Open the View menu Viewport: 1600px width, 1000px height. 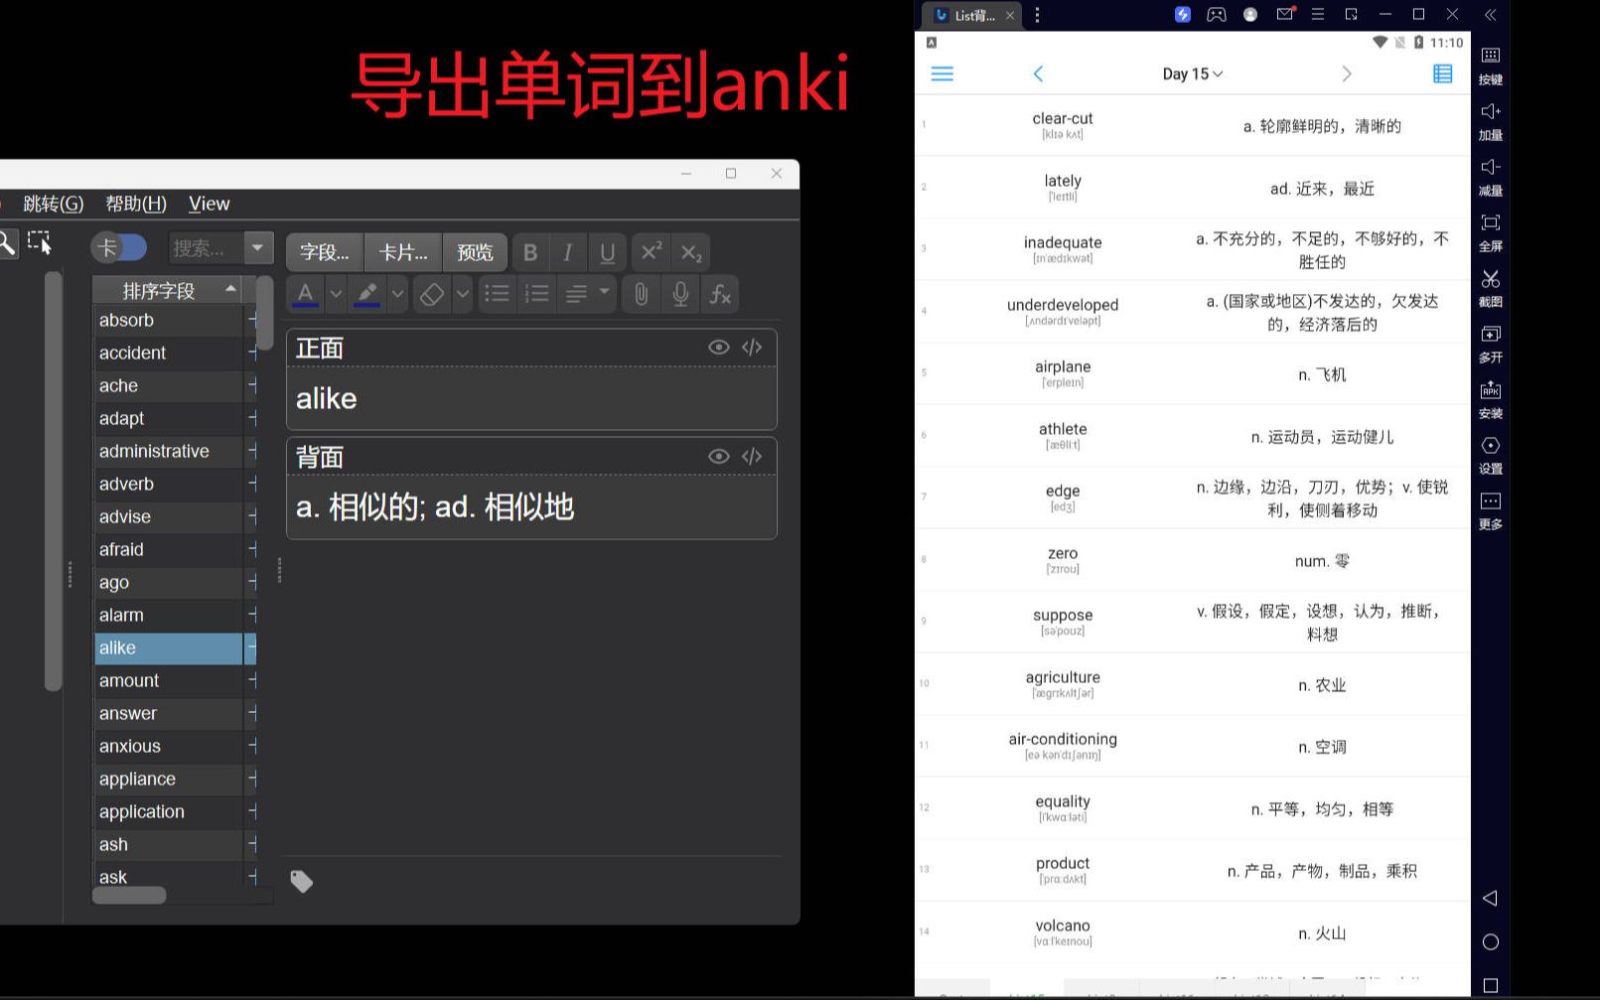tap(210, 204)
